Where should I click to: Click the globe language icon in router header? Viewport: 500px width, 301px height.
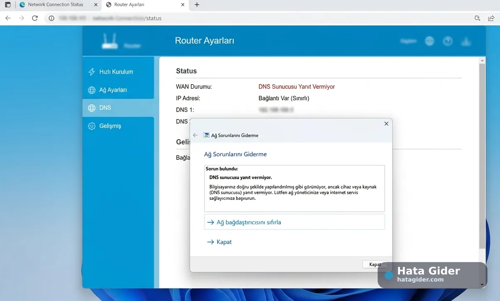click(429, 41)
